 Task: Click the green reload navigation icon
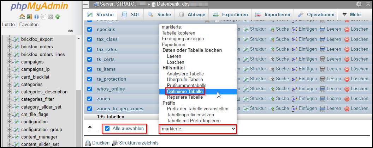click(57, 17)
